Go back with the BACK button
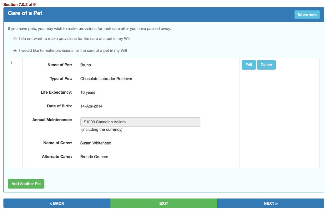Screen dimensions: 327x211 tap(57, 203)
